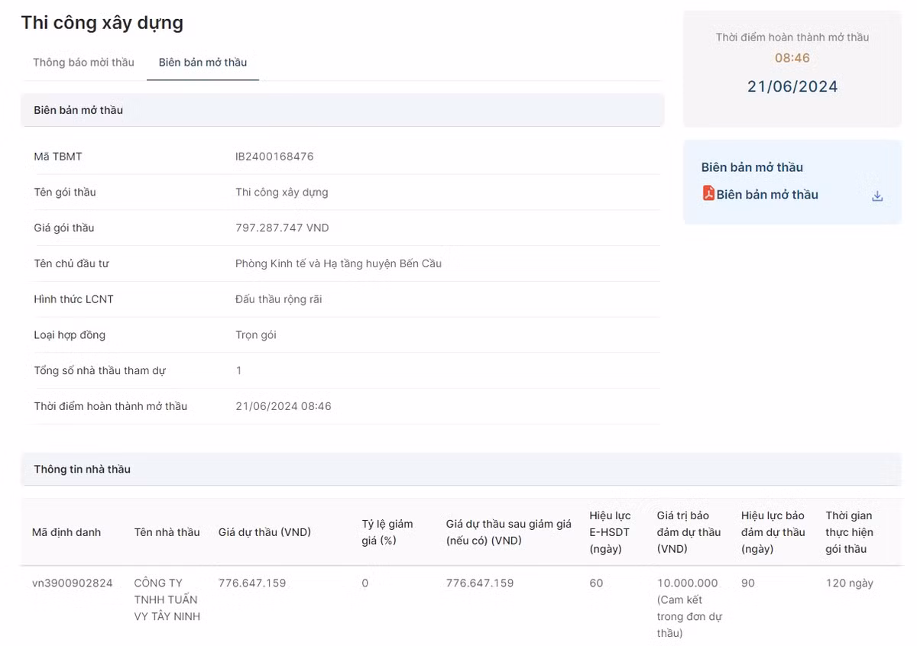Click investor name Phòng Kinh tế và Hạ tầng
The width and height of the screenshot is (917, 646).
coord(338,263)
